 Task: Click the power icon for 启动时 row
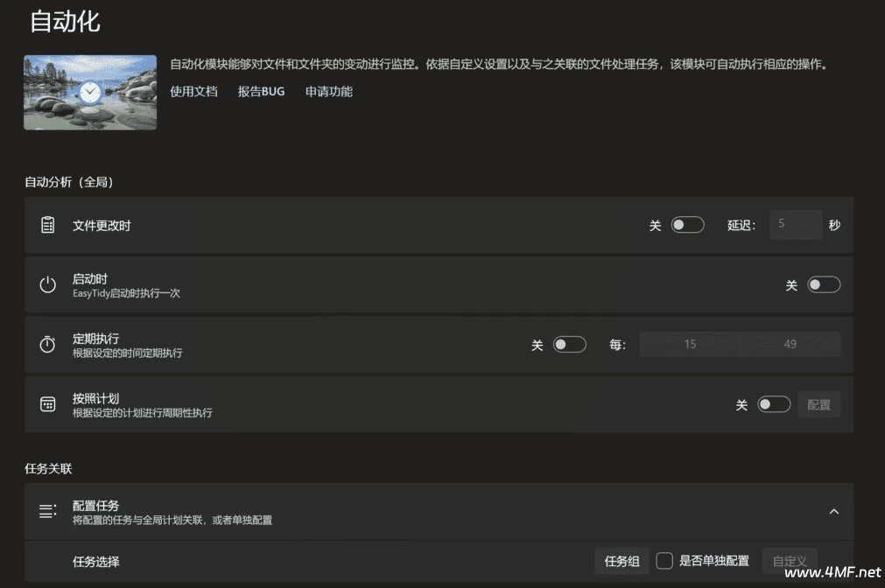tap(48, 284)
